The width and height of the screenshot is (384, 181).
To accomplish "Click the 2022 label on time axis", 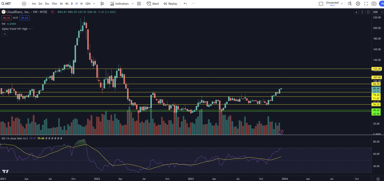I will click(97, 178).
